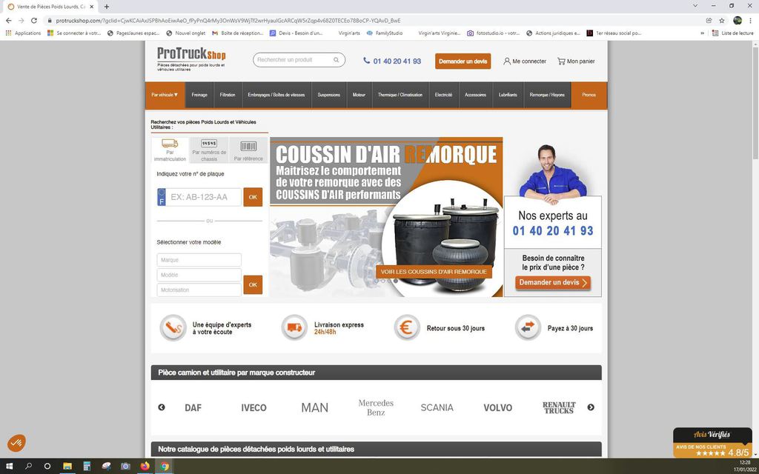759x474 pixels.
Task: Open the Mon panier cart icon
Action: point(561,61)
